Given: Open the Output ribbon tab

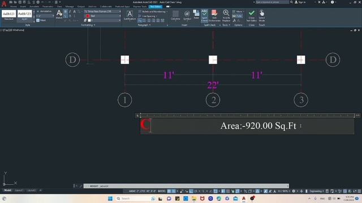Looking at the screenshot, I should pos(81,6).
